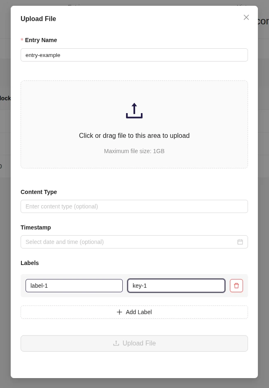Click the Entry Name field label

[x=41, y=40]
